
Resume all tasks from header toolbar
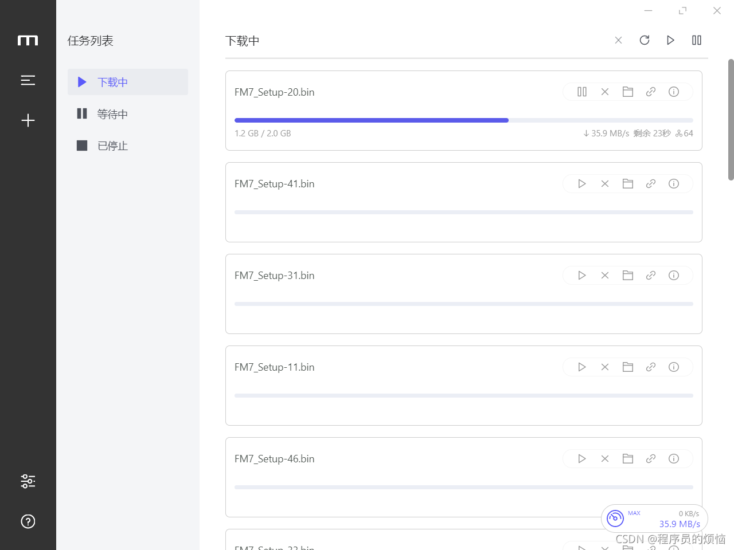tap(670, 40)
